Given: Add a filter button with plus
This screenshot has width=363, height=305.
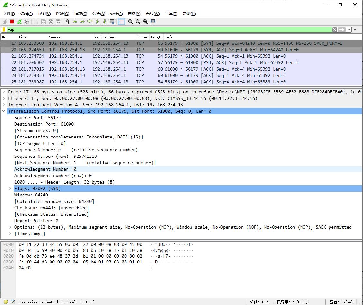Looking at the screenshot, I should tap(355, 30).
